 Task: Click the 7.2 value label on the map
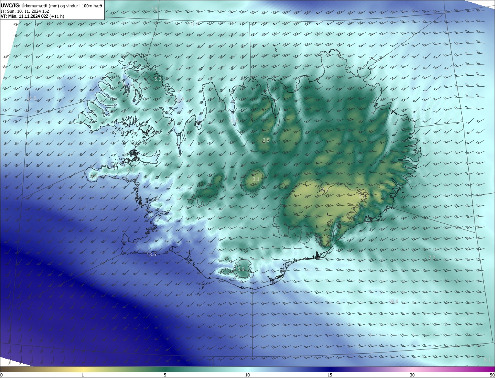pyautogui.click(x=432, y=257)
